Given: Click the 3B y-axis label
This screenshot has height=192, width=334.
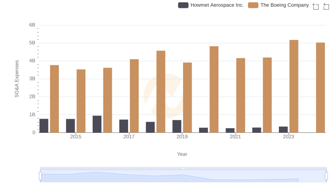Looking at the screenshot, I should pyautogui.click(x=32, y=79).
